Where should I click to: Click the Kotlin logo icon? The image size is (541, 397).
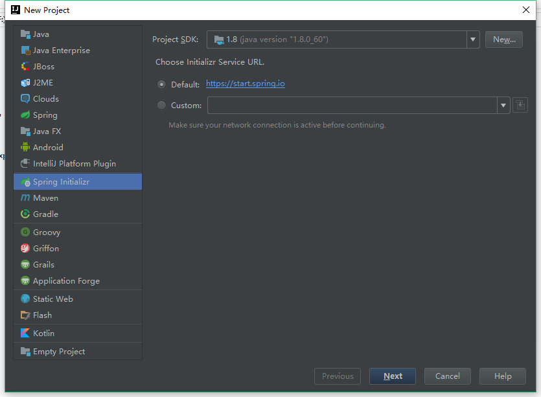point(25,334)
